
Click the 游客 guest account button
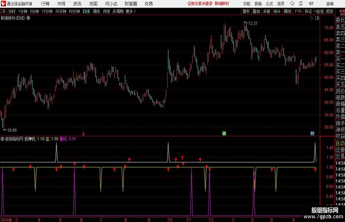pos(330,4)
